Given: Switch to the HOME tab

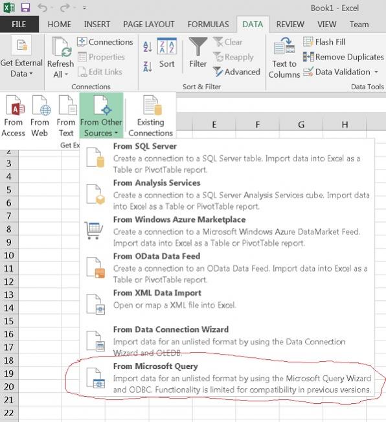Looking at the screenshot, I should (x=60, y=24).
